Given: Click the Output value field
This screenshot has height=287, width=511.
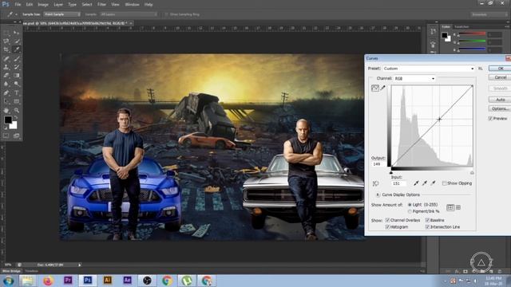Looking at the screenshot, I should point(378,164).
